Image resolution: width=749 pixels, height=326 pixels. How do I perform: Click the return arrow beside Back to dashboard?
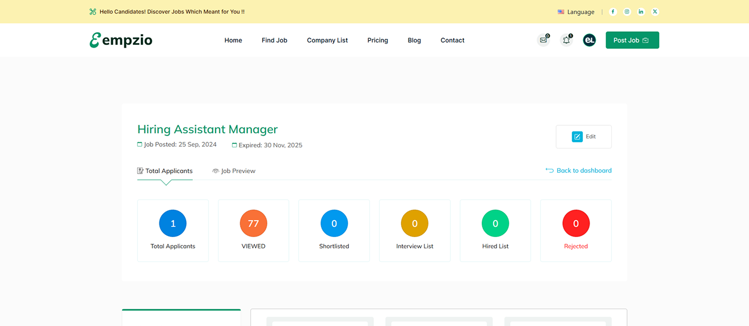(x=549, y=170)
